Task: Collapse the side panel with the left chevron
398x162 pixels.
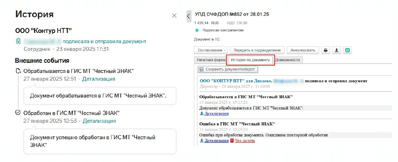Action: click(188, 17)
